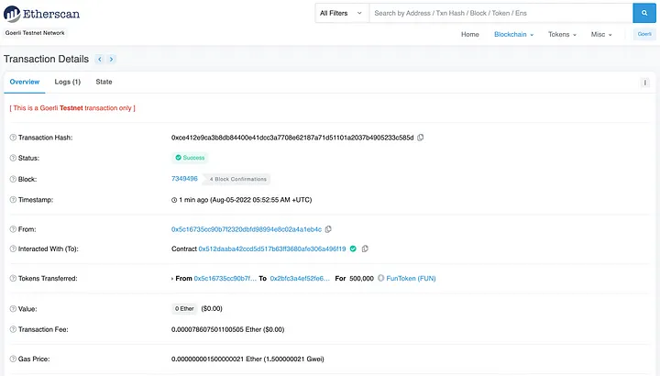Expand the Tokens menu
660x376 pixels.
[x=562, y=35]
